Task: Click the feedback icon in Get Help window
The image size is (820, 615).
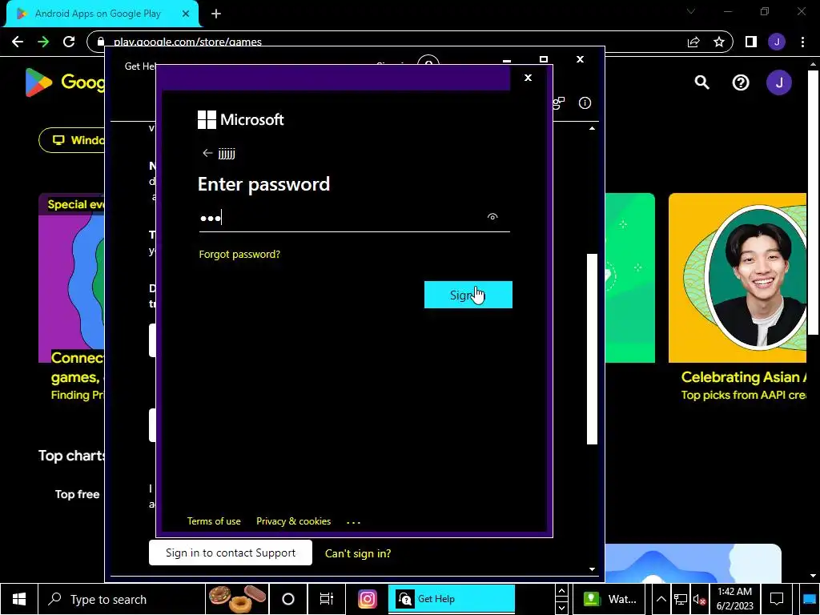Action: tap(559, 103)
